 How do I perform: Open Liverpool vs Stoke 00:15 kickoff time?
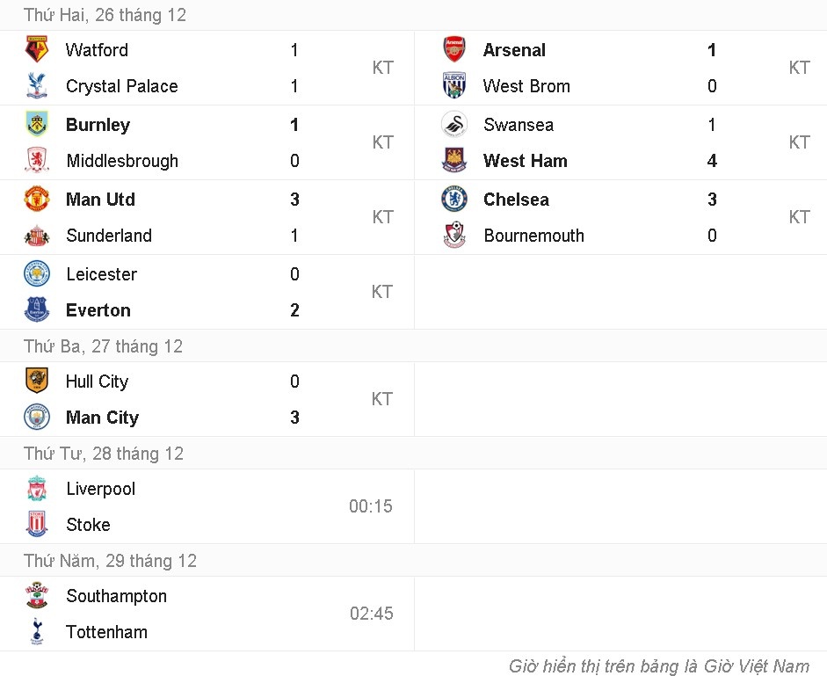(x=371, y=506)
